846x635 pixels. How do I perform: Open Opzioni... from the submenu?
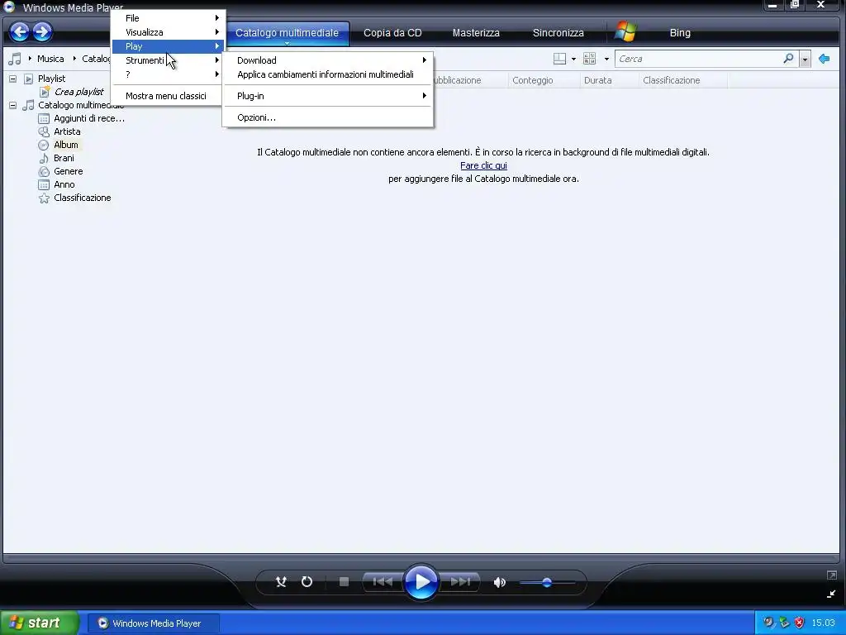click(327, 117)
